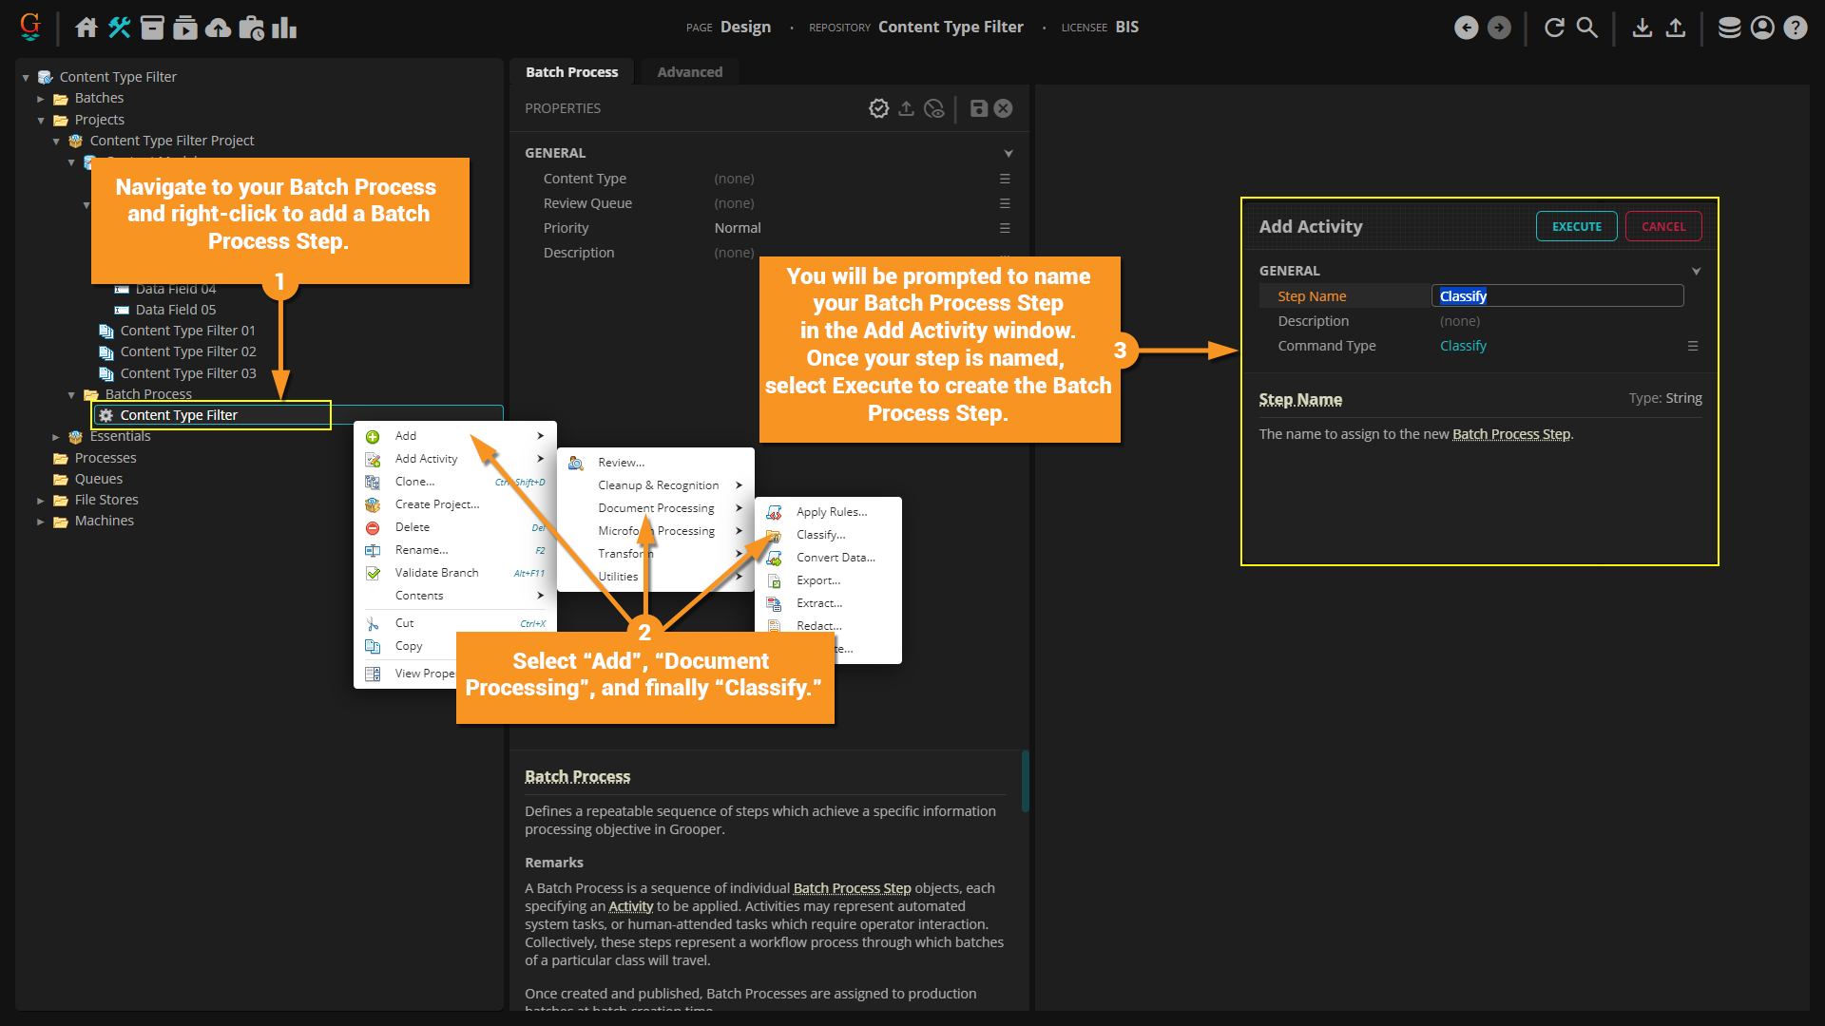This screenshot has width=1825, height=1026.
Task: Open the Home page icon
Action: [86, 28]
